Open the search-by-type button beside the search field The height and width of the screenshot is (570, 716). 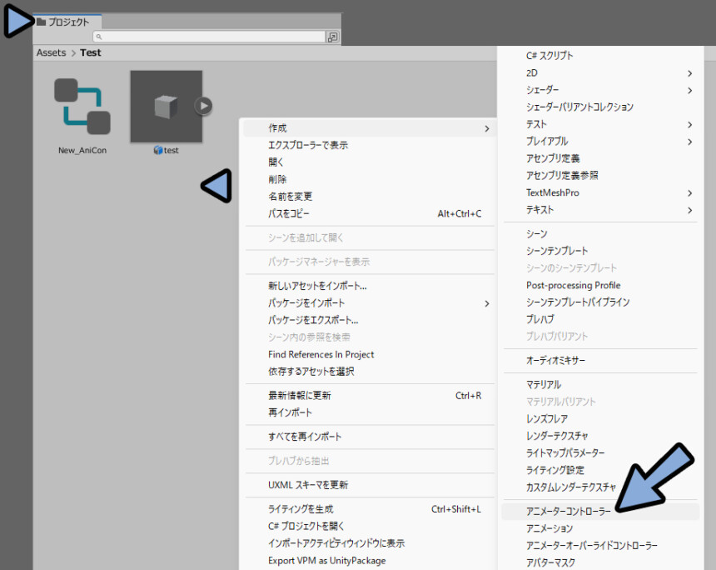pos(332,37)
